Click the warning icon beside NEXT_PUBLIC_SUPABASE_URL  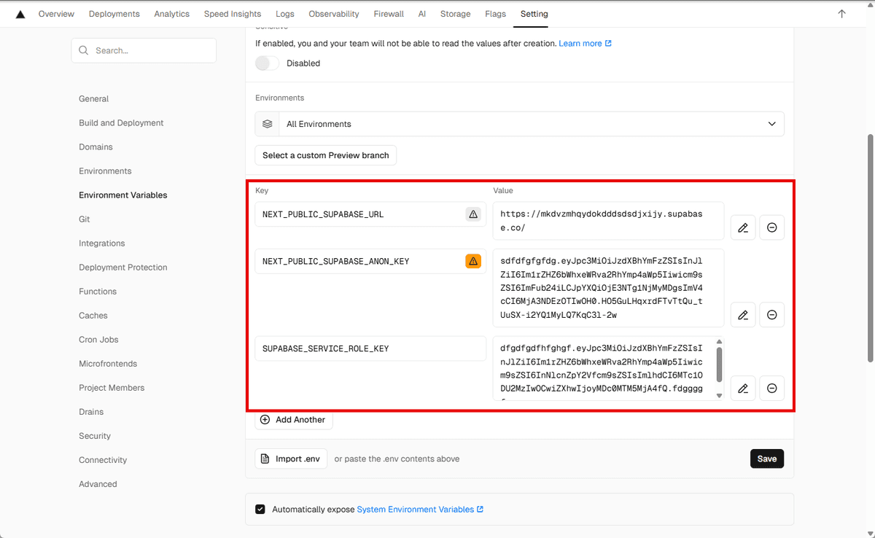(473, 214)
